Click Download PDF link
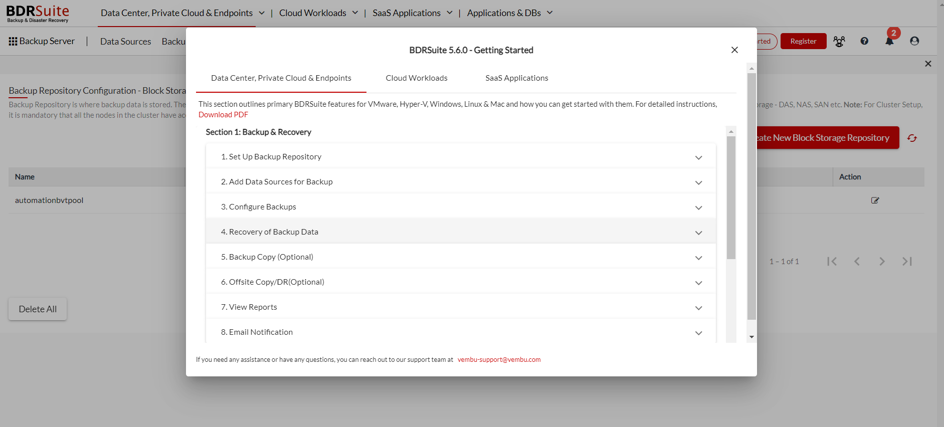Viewport: 944px width, 427px height. point(223,114)
